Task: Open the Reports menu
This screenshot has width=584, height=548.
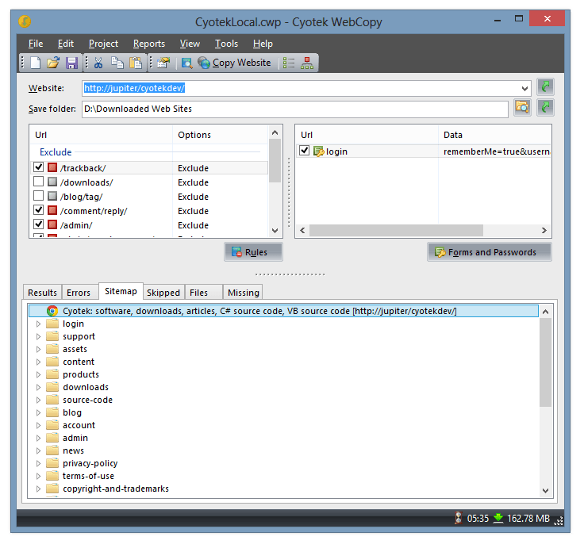Action: coord(149,44)
